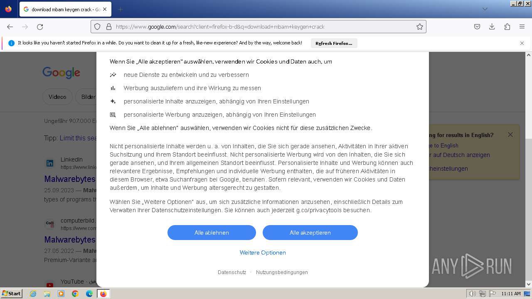The width and height of the screenshot is (532, 299).
Task: Open the Malwarebytes result under computerbild
Action: pyautogui.click(x=70, y=240)
